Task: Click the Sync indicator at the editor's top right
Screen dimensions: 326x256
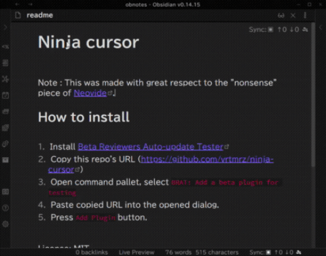Action: [278, 29]
